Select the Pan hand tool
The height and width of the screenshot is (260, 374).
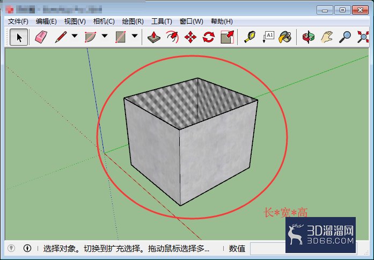[327, 37]
